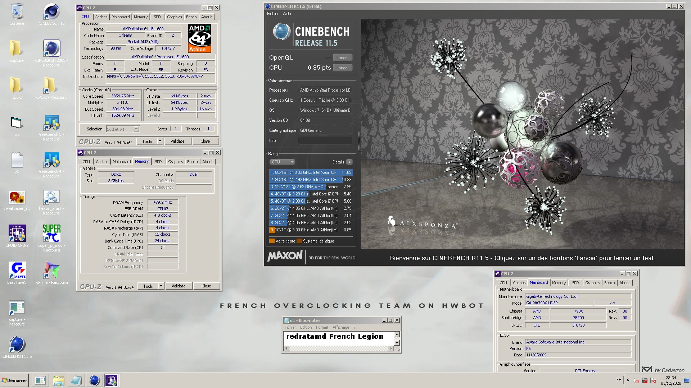Click Close in the Memory CPU-Z window
691x388 pixels.
point(206,286)
